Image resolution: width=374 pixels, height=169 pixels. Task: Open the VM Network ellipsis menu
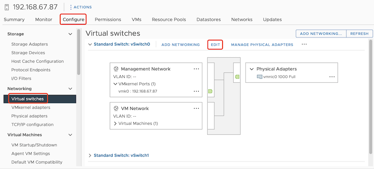pyautogui.click(x=196, y=108)
